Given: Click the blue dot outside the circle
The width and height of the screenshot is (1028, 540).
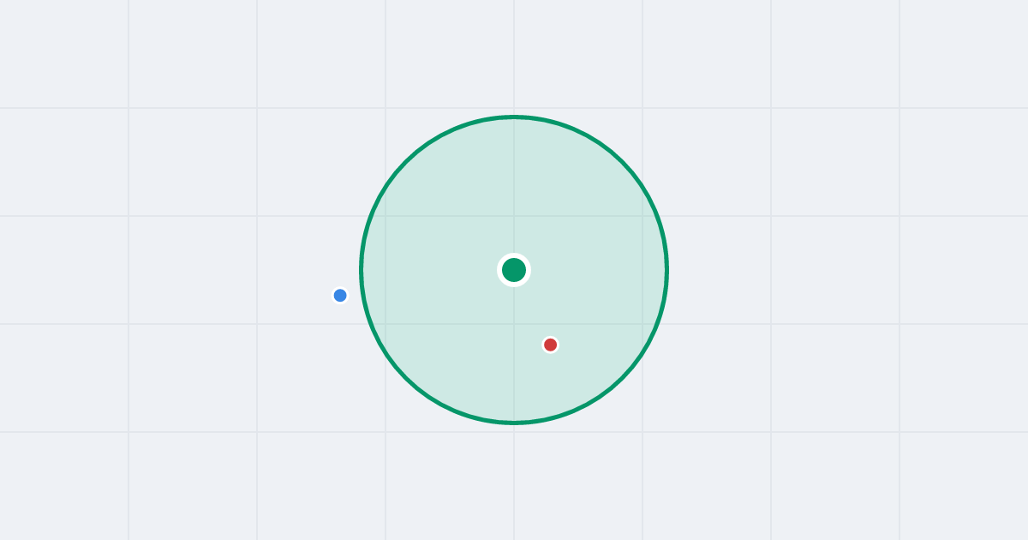Looking at the screenshot, I should pos(340,296).
